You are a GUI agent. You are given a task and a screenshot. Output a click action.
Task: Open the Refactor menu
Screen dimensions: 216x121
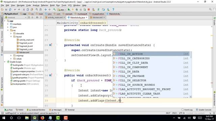(45, 5)
